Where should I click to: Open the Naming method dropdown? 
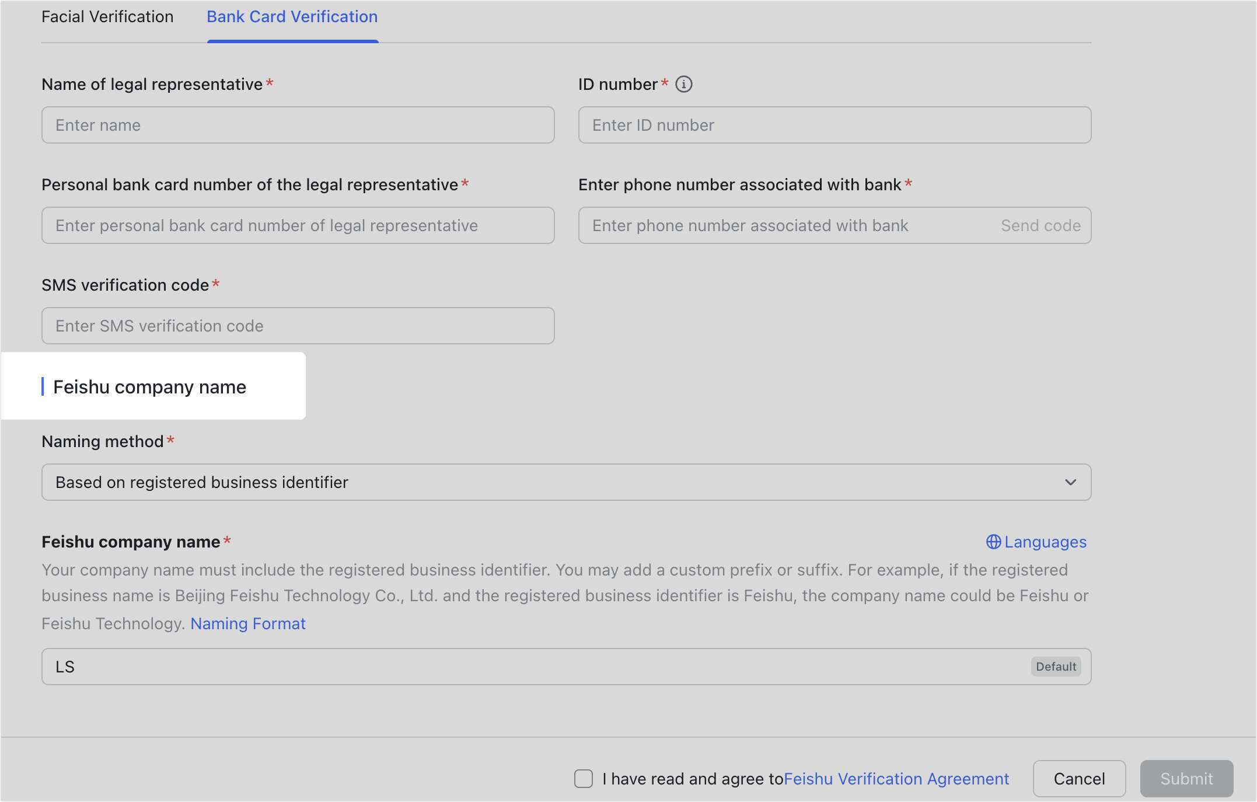(1070, 482)
